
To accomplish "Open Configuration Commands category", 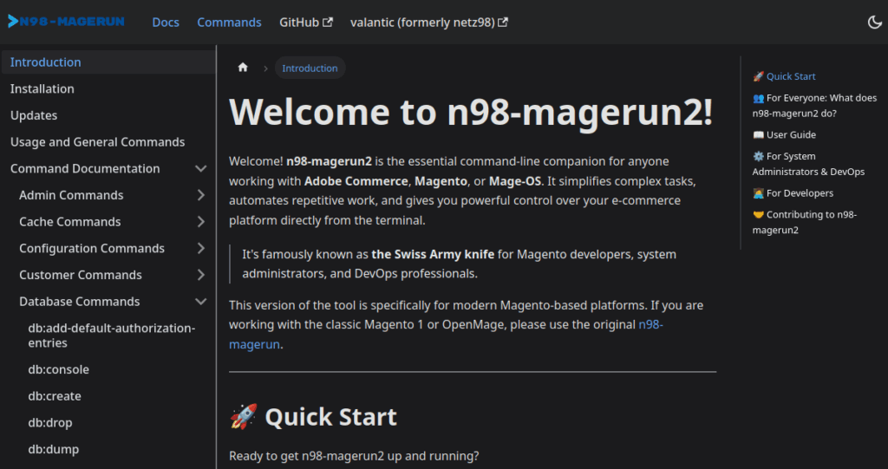I will [92, 249].
